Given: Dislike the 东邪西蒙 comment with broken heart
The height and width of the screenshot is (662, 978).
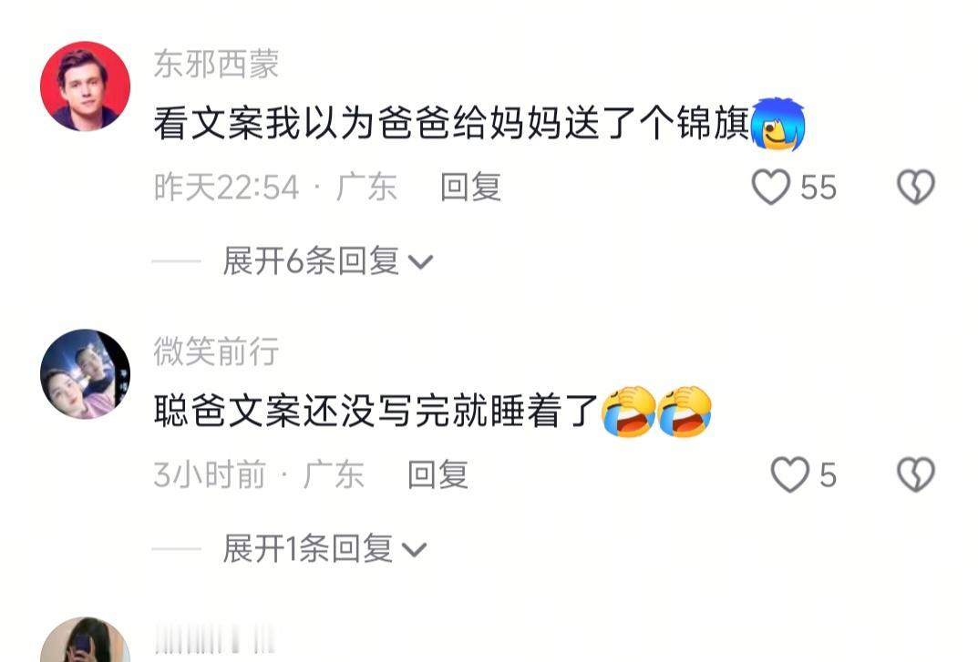Looking at the screenshot, I should [916, 187].
